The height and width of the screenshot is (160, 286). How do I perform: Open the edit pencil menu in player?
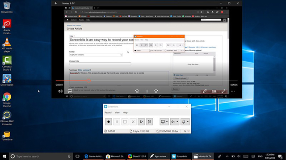point(205,91)
